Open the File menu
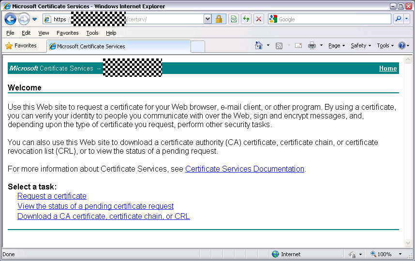415x261 pixels. [x=10, y=33]
